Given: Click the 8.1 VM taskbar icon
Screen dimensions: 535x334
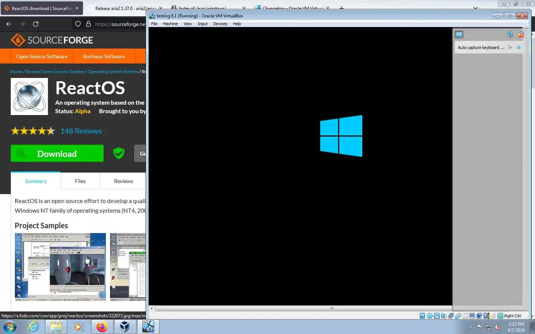Looking at the screenshot, I should (148, 327).
